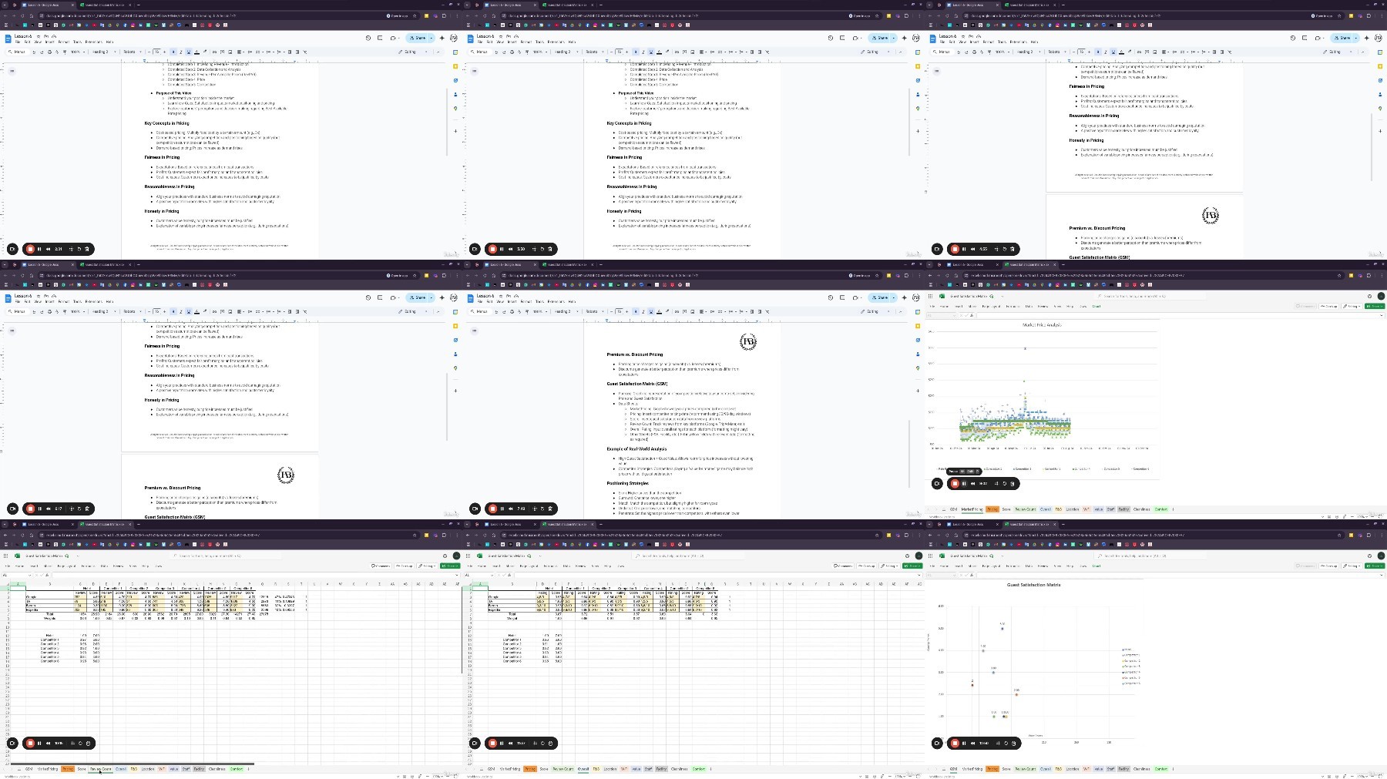Image resolution: width=1387 pixels, height=779 pixels.
Task: Restart recording in Market Price Analysis window
Action: tap(1005, 483)
